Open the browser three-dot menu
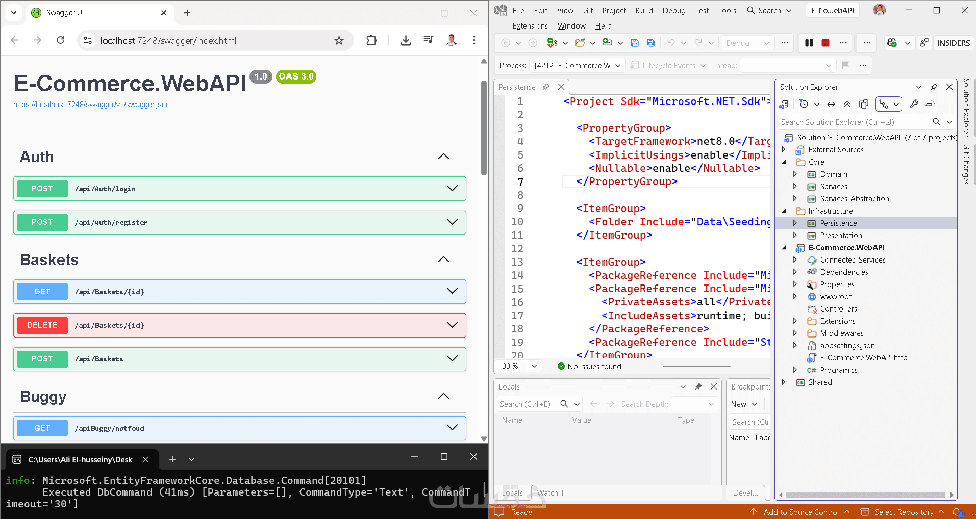This screenshot has width=976, height=519. (474, 40)
